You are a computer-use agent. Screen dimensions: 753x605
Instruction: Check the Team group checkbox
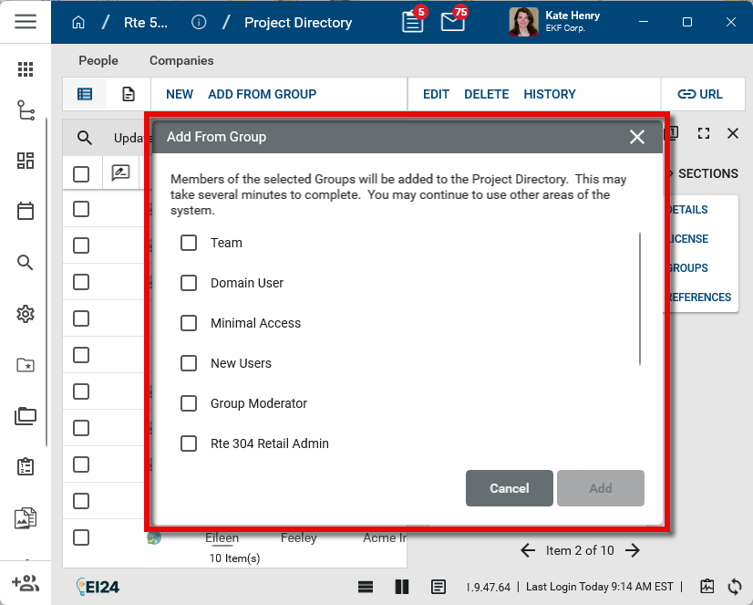click(189, 243)
